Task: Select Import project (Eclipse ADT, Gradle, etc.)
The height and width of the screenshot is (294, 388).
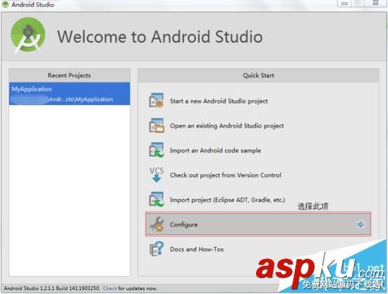Action: (x=227, y=200)
